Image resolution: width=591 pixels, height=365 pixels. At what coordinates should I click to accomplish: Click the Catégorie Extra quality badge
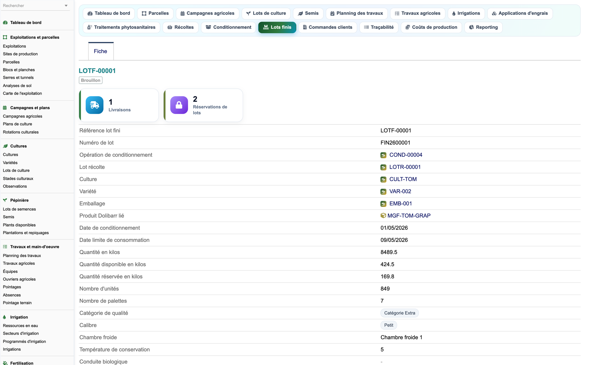(x=400, y=313)
